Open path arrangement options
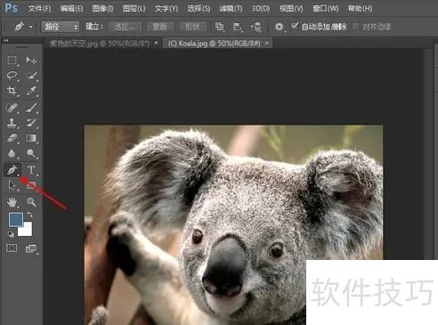 (255, 27)
